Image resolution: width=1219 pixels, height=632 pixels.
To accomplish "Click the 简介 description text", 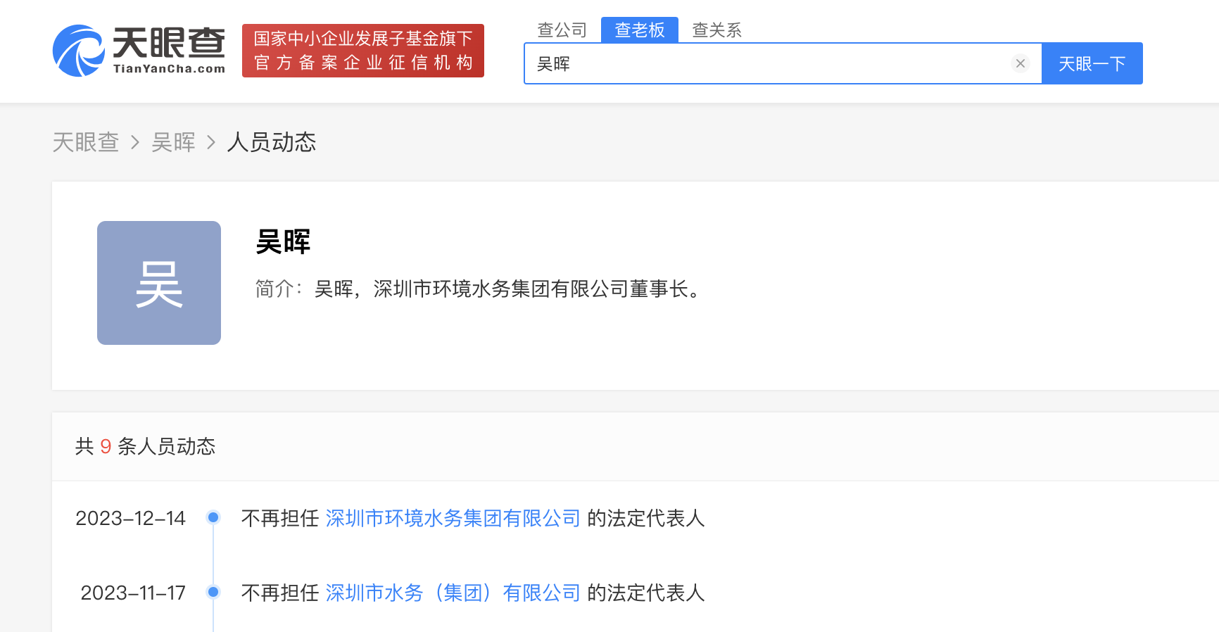I will (479, 289).
